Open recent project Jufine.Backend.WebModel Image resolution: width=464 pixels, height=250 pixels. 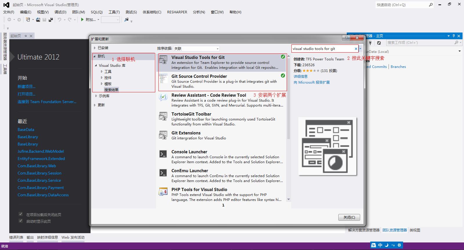click(x=41, y=151)
